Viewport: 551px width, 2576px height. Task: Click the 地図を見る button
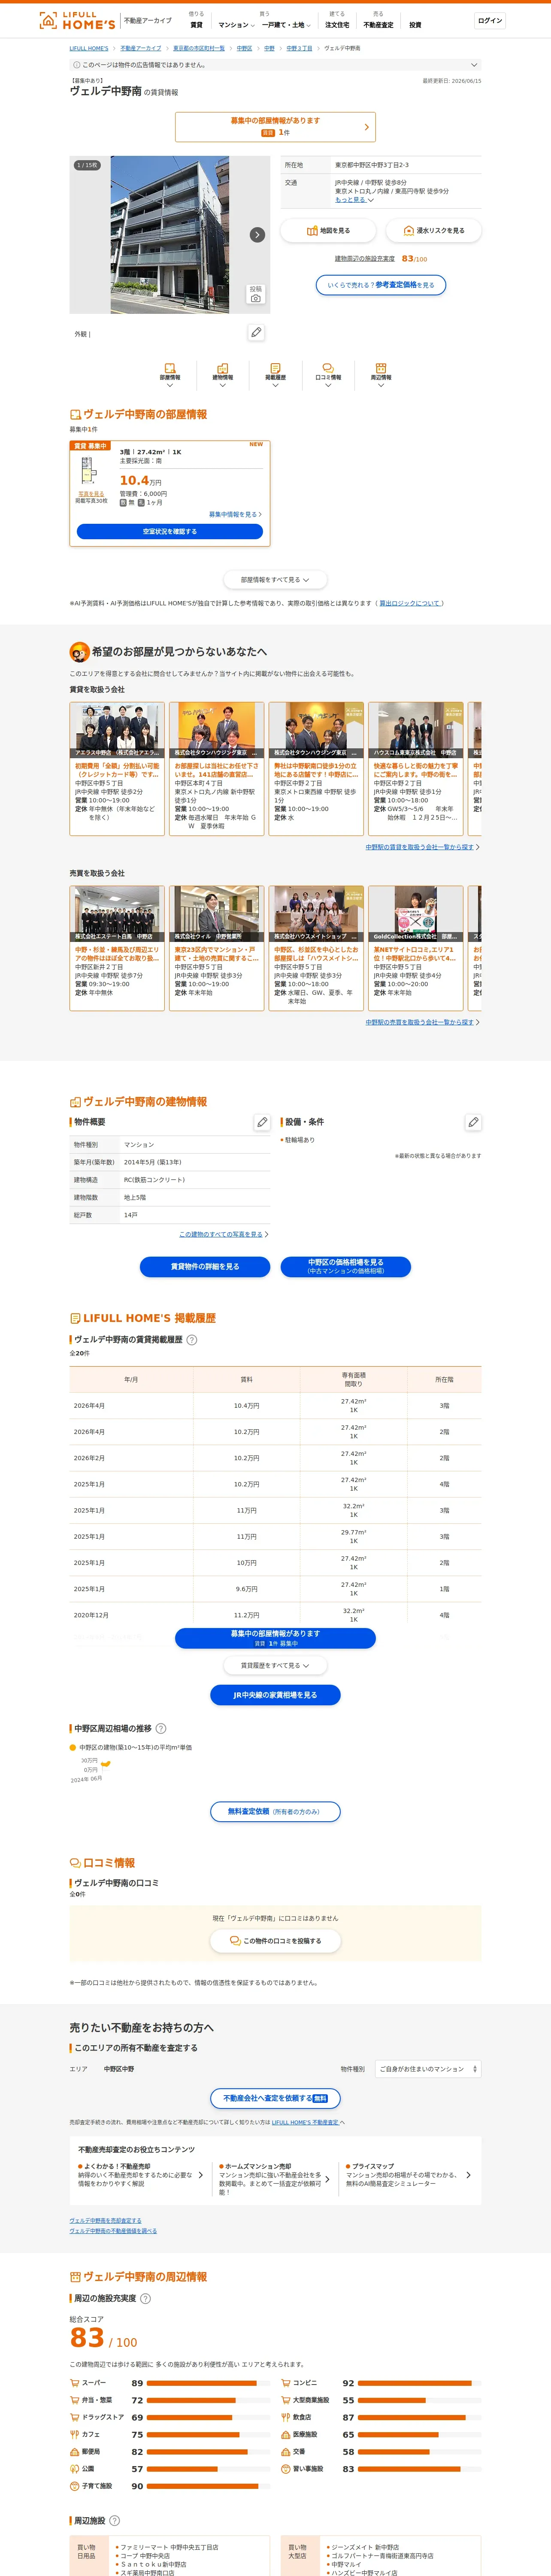click(x=328, y=231)
